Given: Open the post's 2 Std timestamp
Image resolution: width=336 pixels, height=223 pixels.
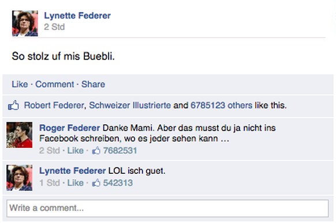Looking at the screenshot, I should [54, 27].
